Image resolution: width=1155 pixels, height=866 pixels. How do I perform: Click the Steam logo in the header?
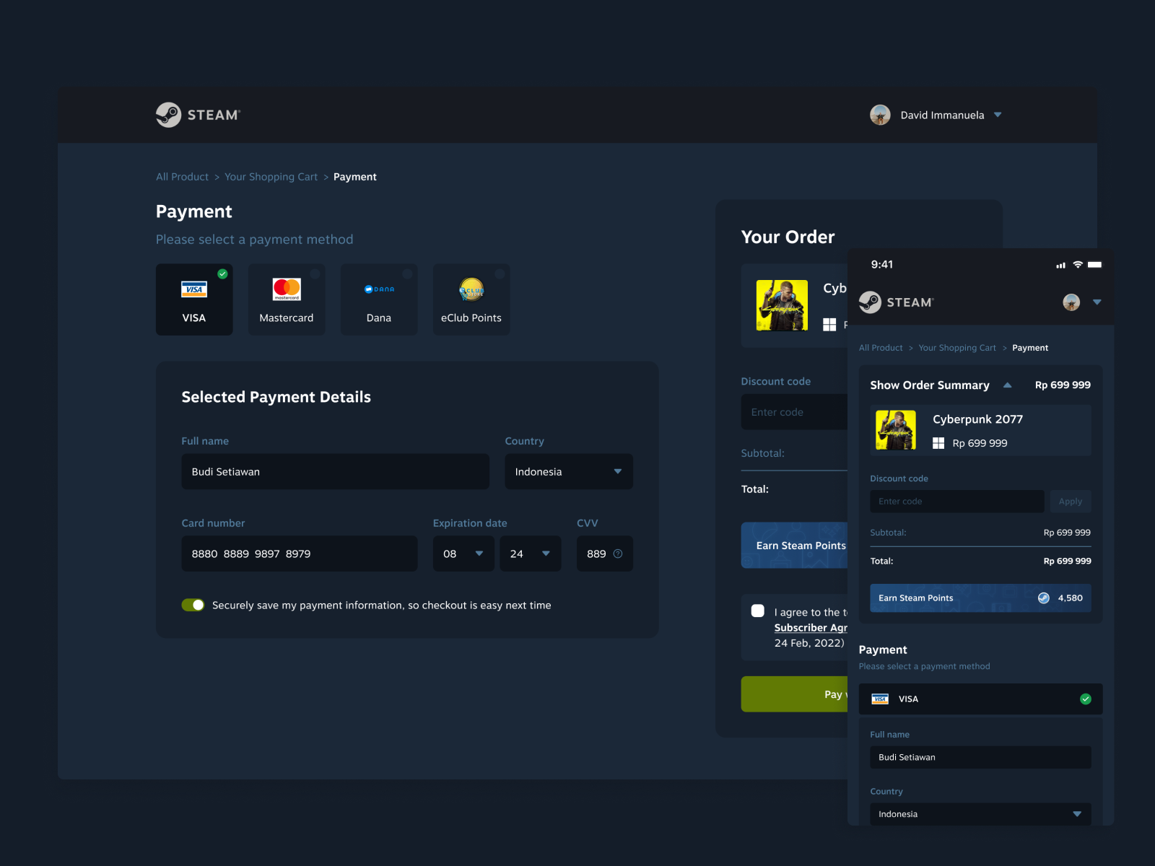pos(196,114)
